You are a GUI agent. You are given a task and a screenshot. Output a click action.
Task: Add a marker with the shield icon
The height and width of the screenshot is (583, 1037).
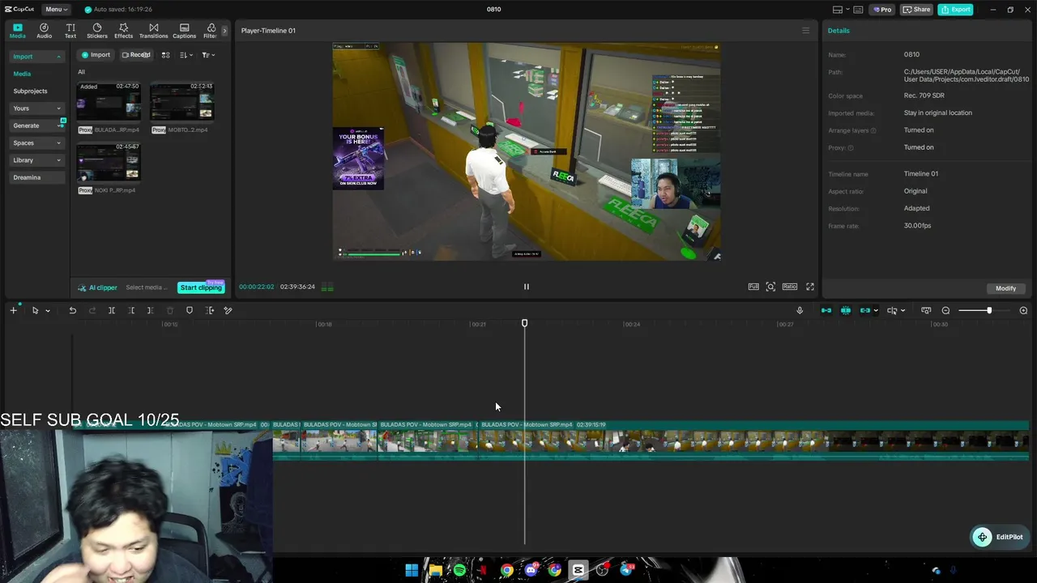(190, 310)
